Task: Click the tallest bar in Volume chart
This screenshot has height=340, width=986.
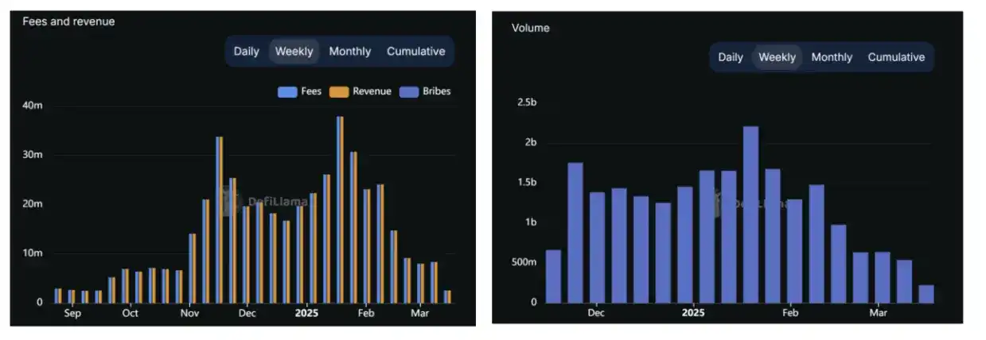Action: pos(750,214)
